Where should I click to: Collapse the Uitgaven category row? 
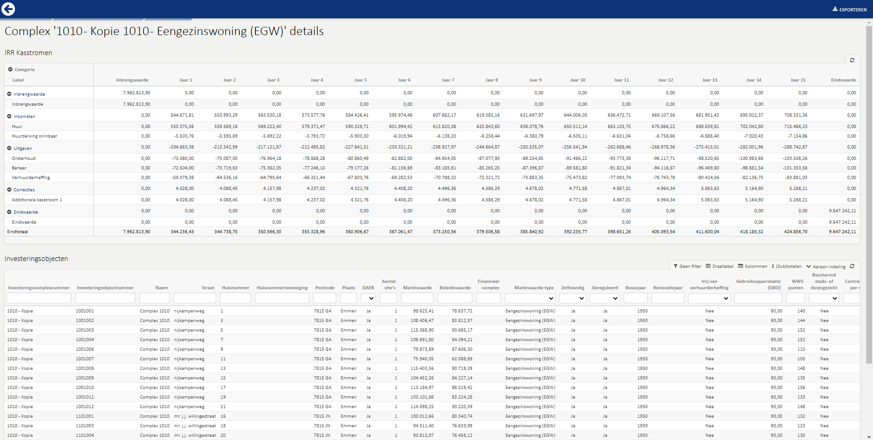[9, 148]
